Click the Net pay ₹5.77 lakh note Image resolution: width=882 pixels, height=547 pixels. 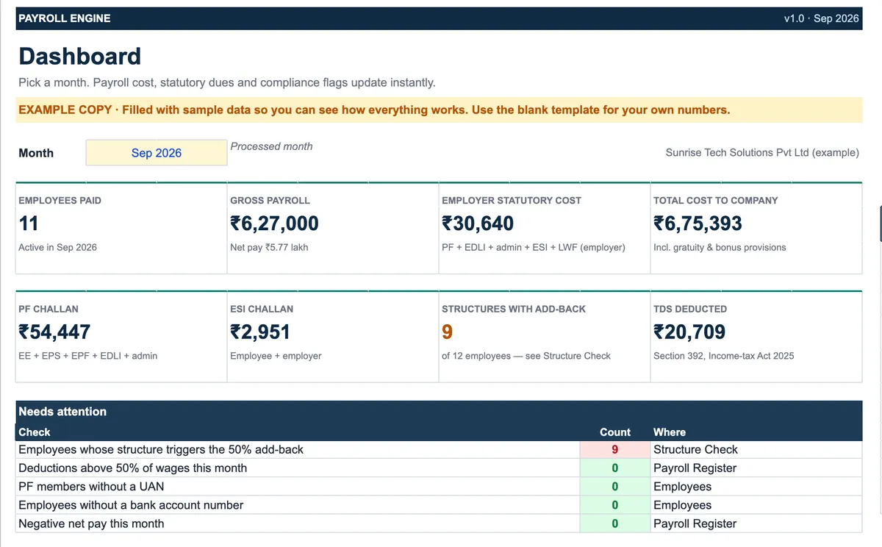pos(269,248)
